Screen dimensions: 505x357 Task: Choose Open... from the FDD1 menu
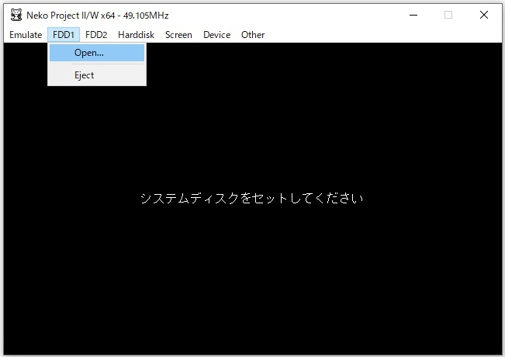pos(97,53)
